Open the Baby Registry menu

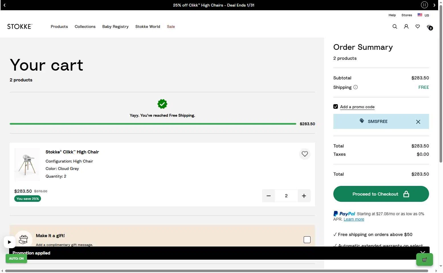pos(115,26)
